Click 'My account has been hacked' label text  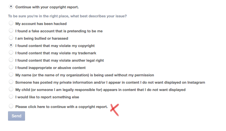[41, 24]
